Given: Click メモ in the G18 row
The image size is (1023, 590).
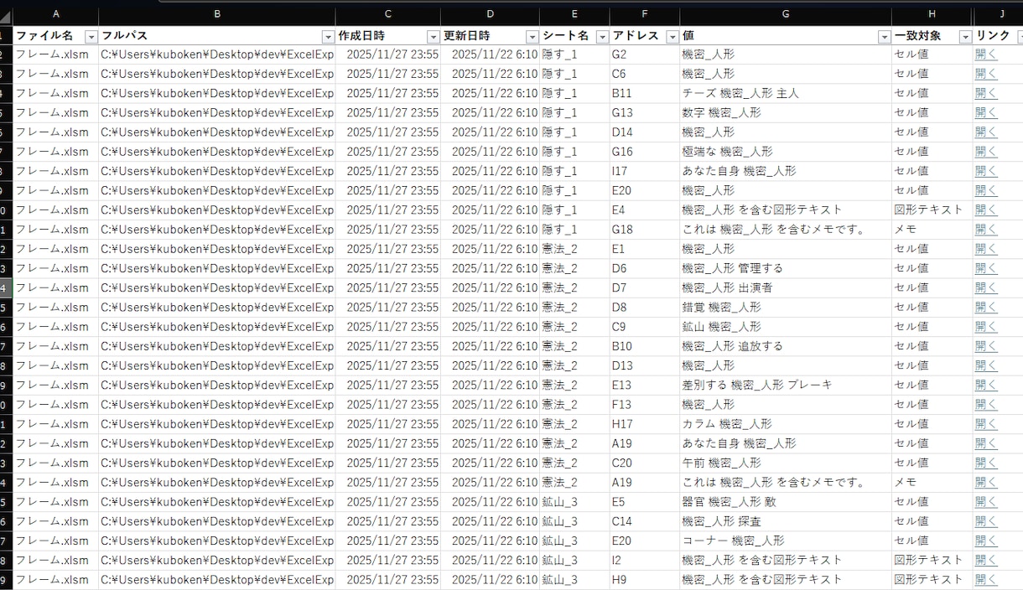Looking at the screenshot, I should point(905,230).
